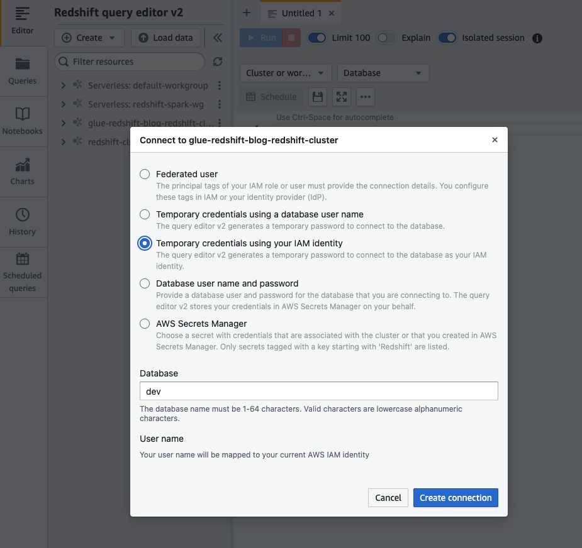The width and height of the screenshot is (582, 548).
Task: Toggle the Explain switch
Action: 386,38
